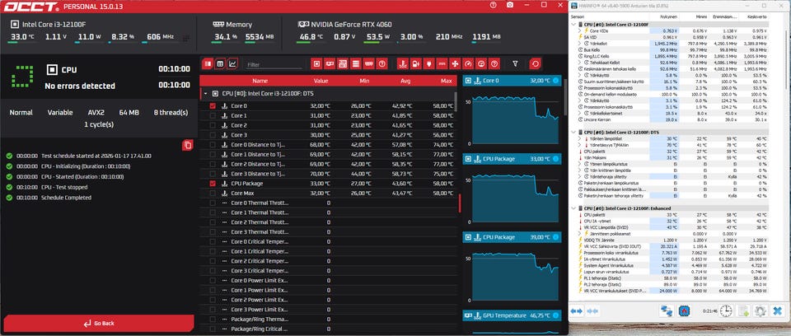Expand Ydinten lämpötilat row in HWiNFO
This screenshot has height=336, width=791.
coord(579,138)
